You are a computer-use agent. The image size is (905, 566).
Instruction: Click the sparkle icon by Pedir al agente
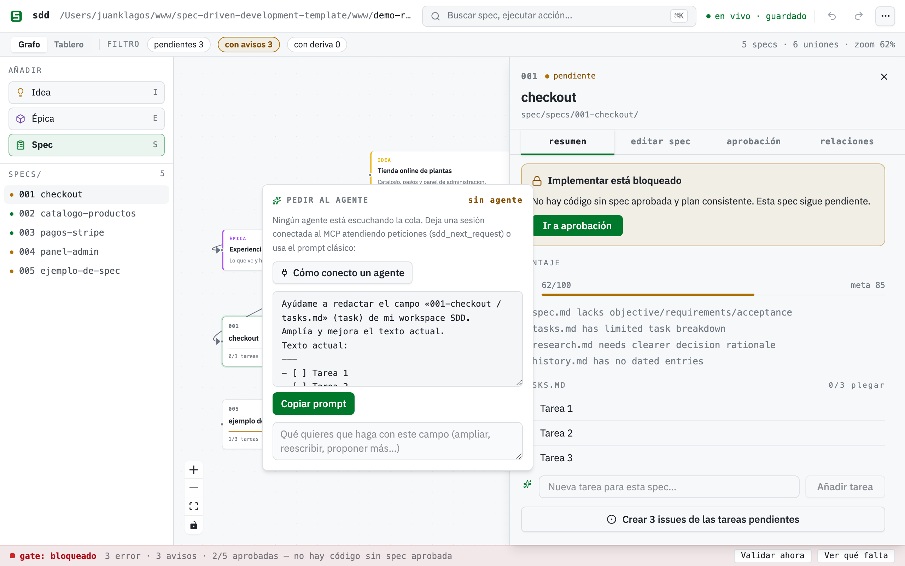click(x=277, y=200)
